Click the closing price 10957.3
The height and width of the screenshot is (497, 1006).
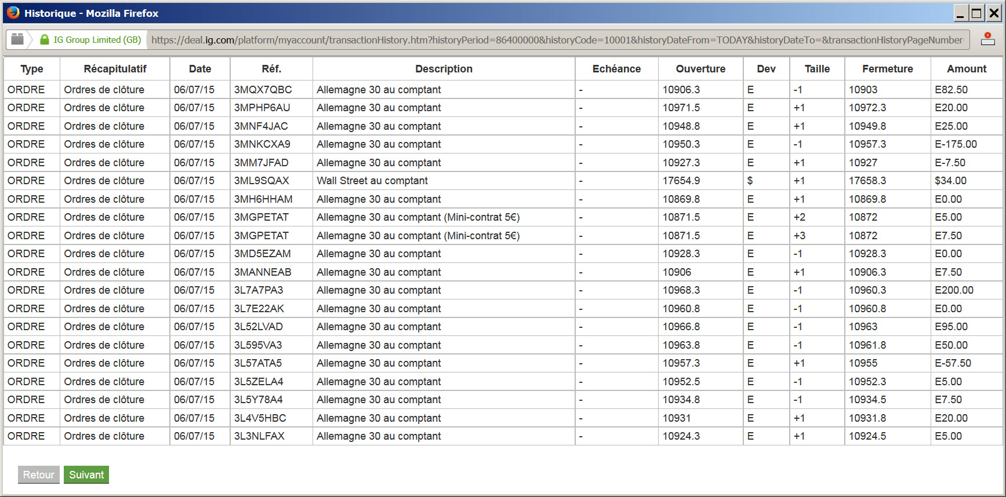(x=868, y=144)
